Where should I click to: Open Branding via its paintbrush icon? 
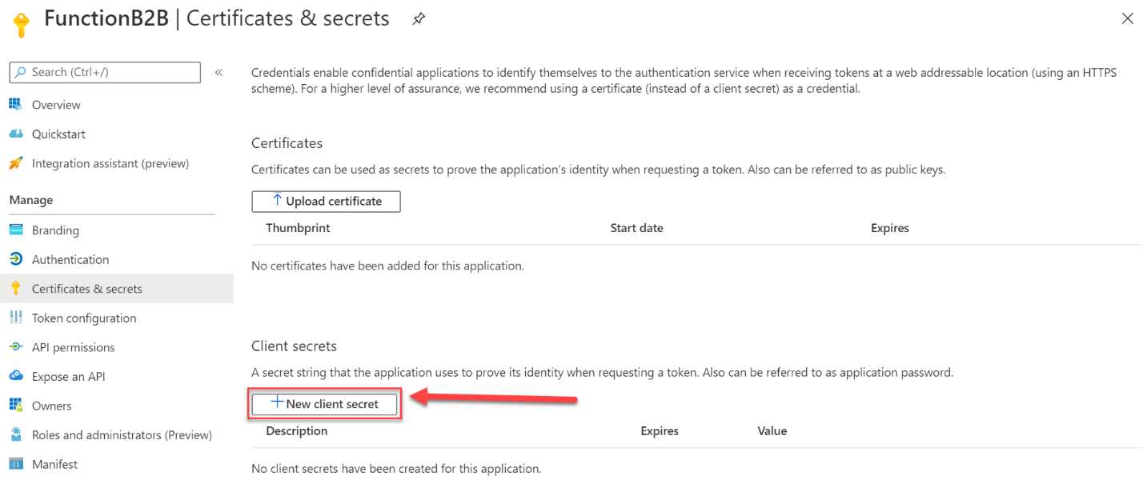coord(16,230)
